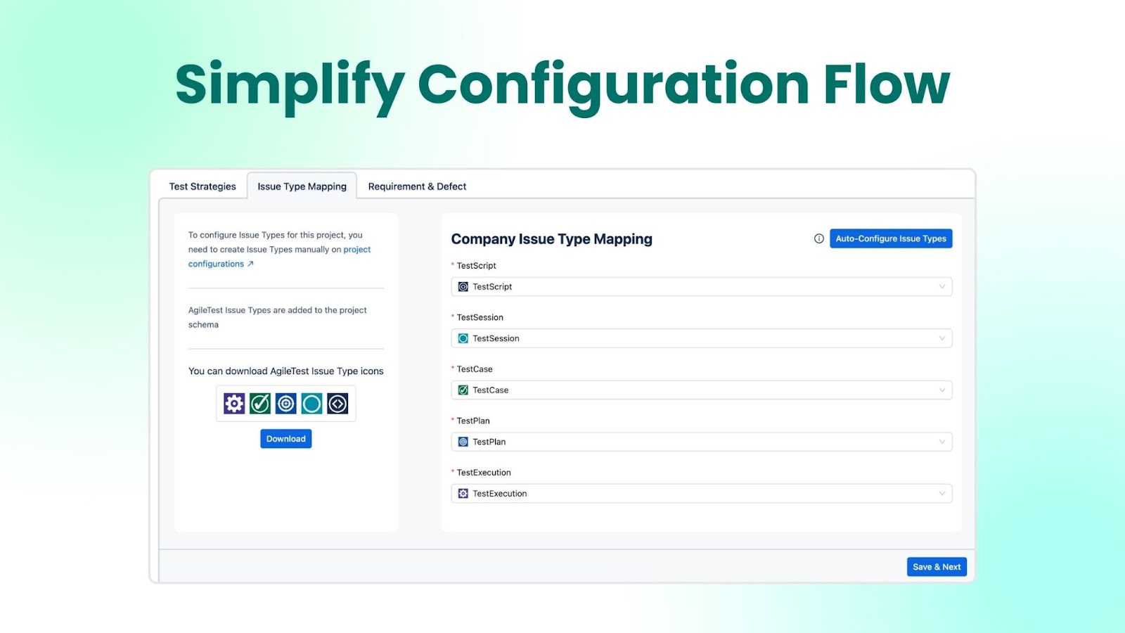Click the info icon beside Auto-Configure Issue Types

(819, 238)
